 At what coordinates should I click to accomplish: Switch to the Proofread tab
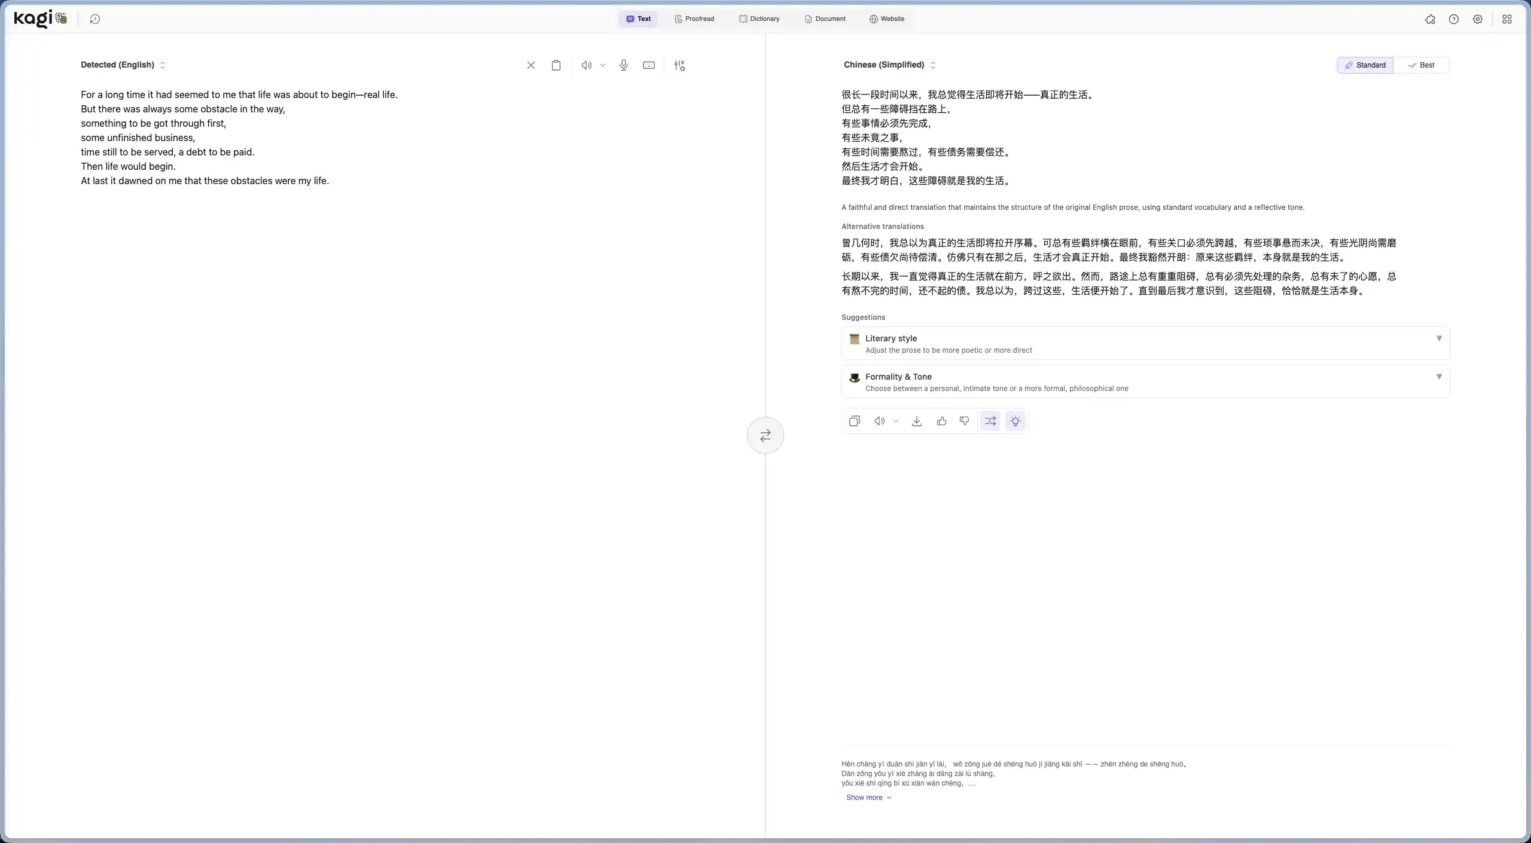click(x=694, y=19)
